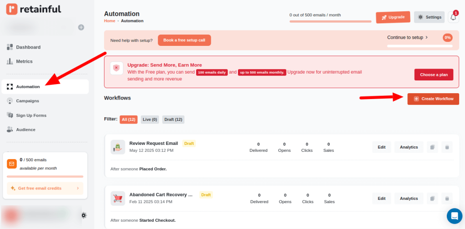Click the Review Request Email workflow icon
Viewport: 465px width, 229px height.
[118, 147]
